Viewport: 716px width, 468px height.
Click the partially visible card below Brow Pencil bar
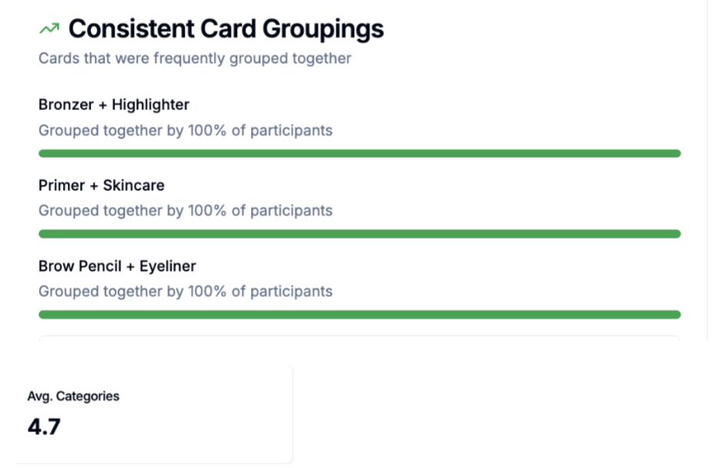point(360,338)
